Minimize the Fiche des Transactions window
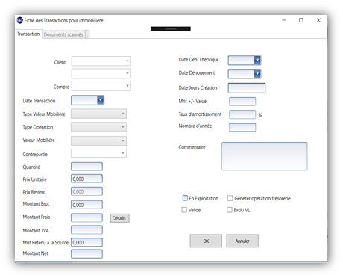This screenshot has width=343, height=278. click(x=284, y=20)
